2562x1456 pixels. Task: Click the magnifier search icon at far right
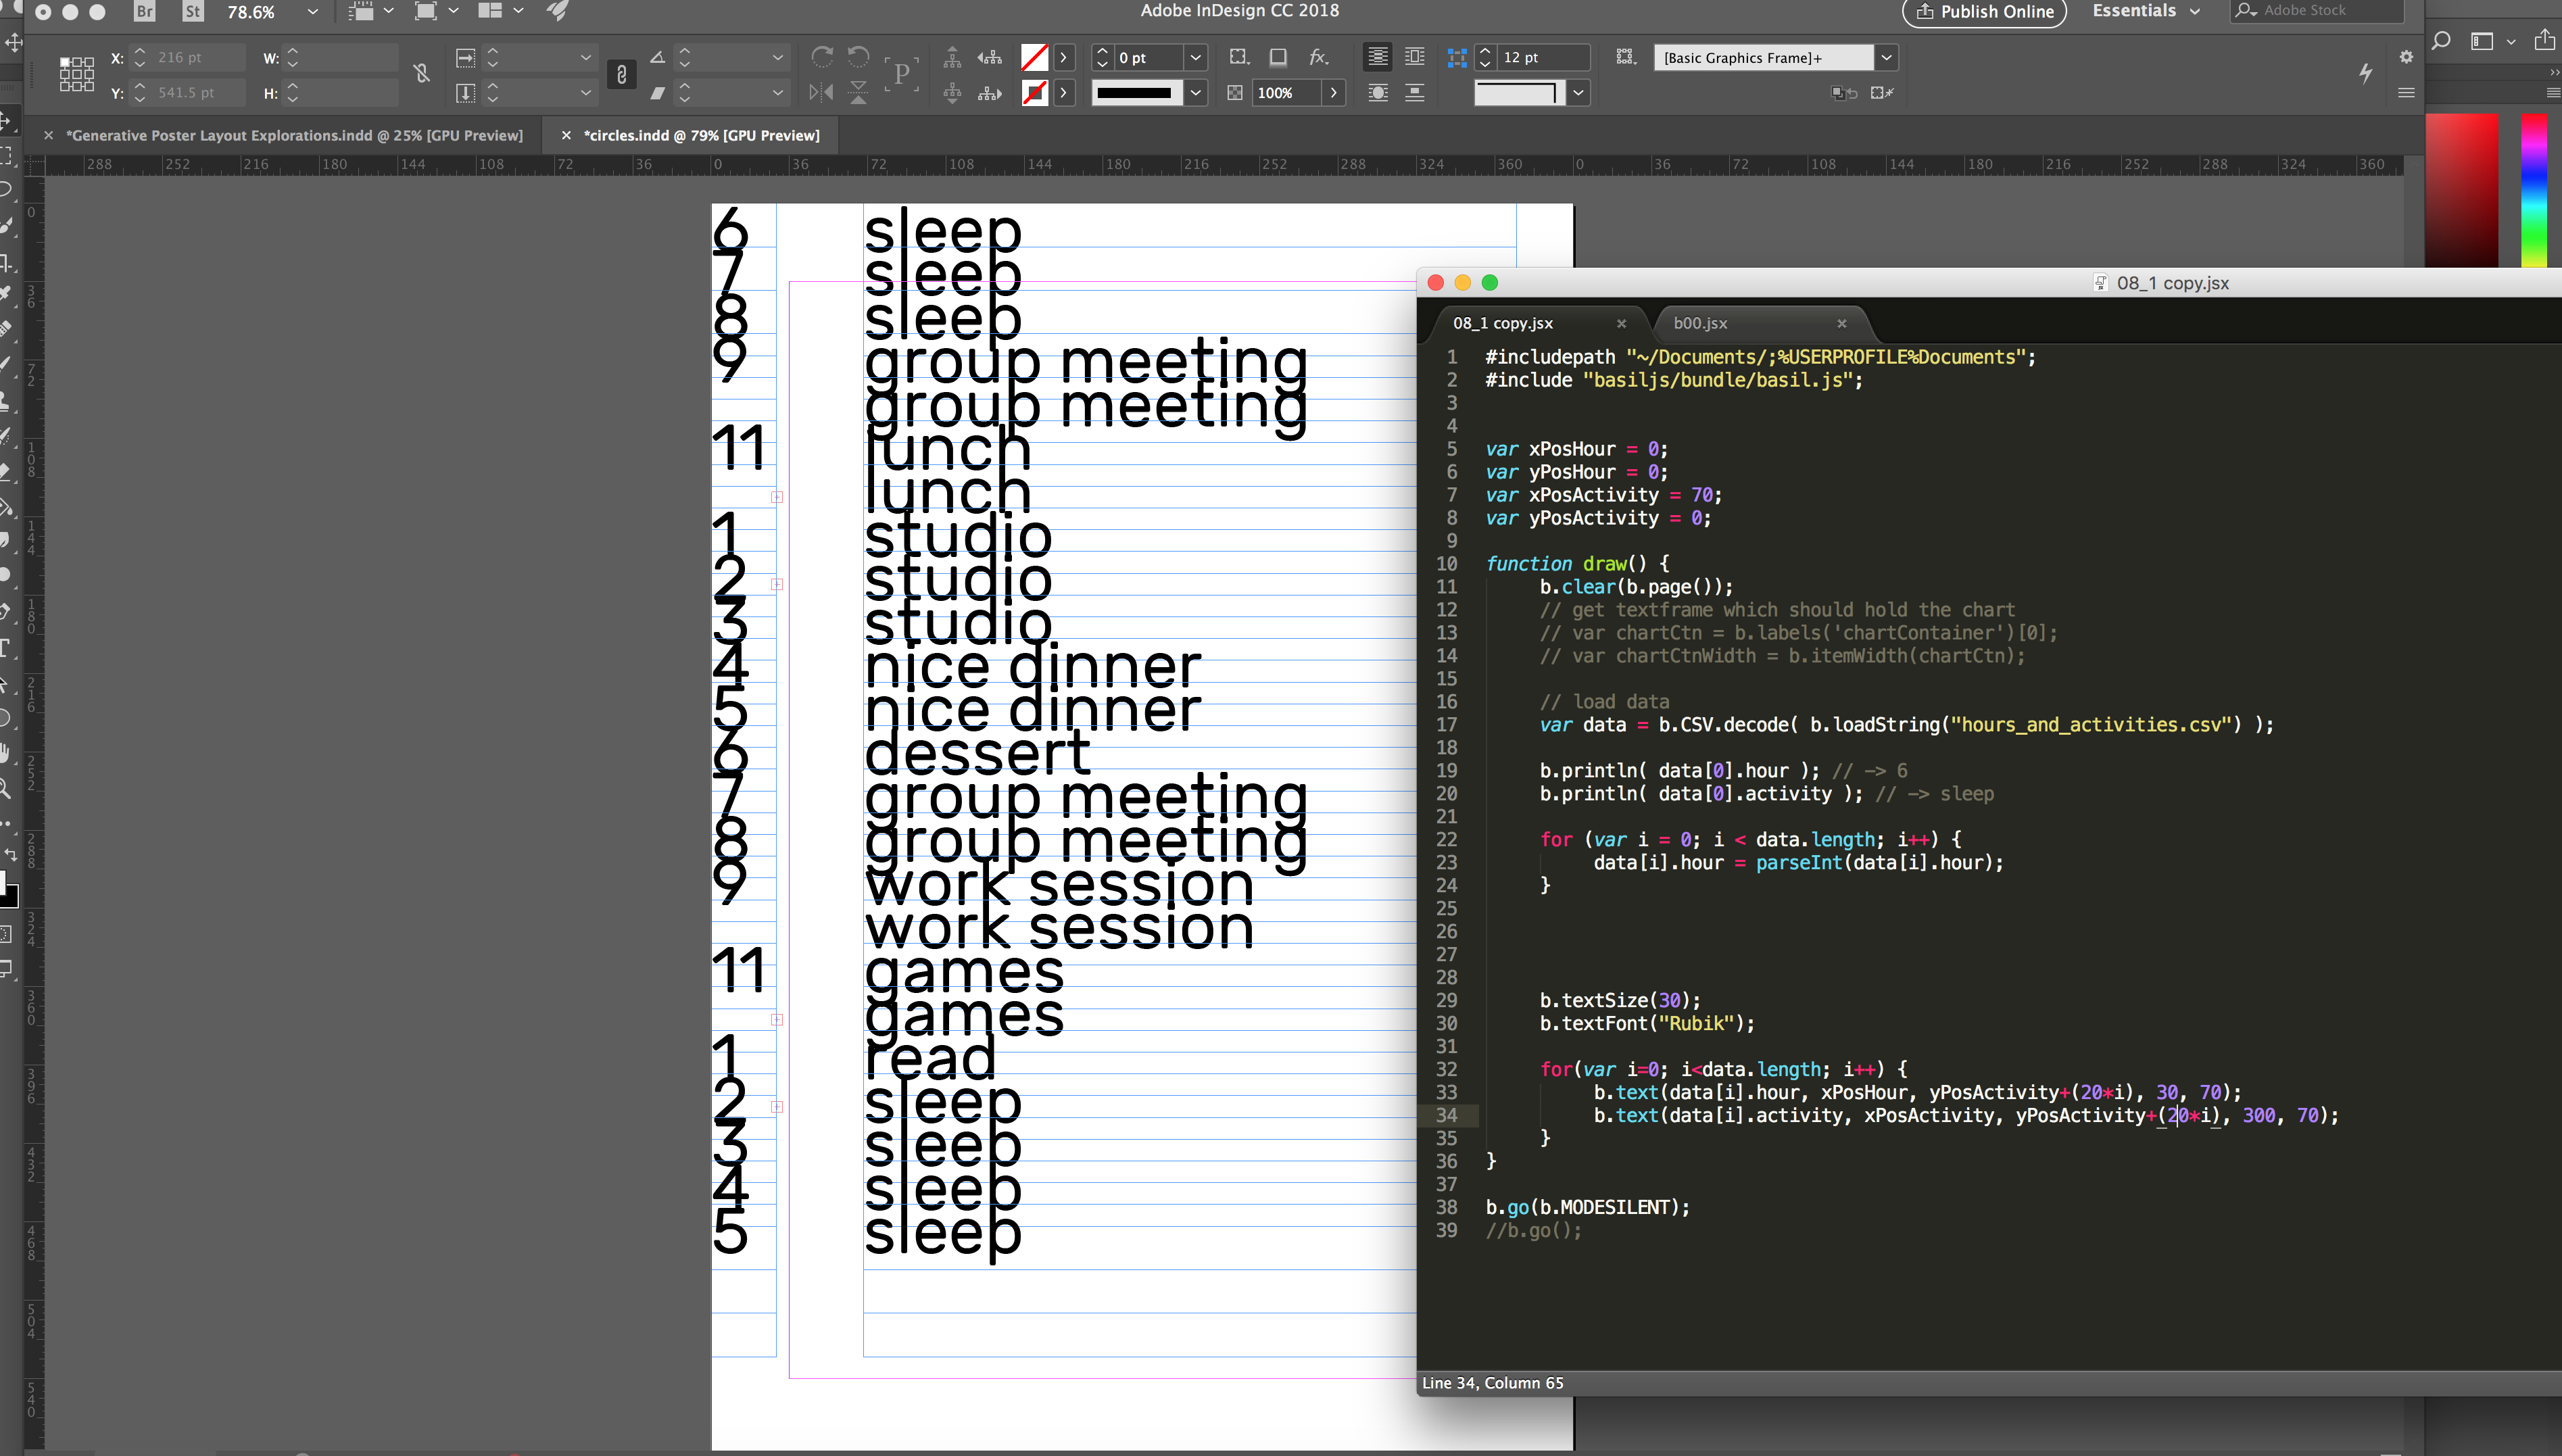click(2440, 40)
